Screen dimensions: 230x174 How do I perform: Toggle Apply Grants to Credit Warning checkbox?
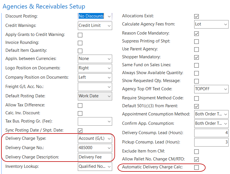point(80,35)
